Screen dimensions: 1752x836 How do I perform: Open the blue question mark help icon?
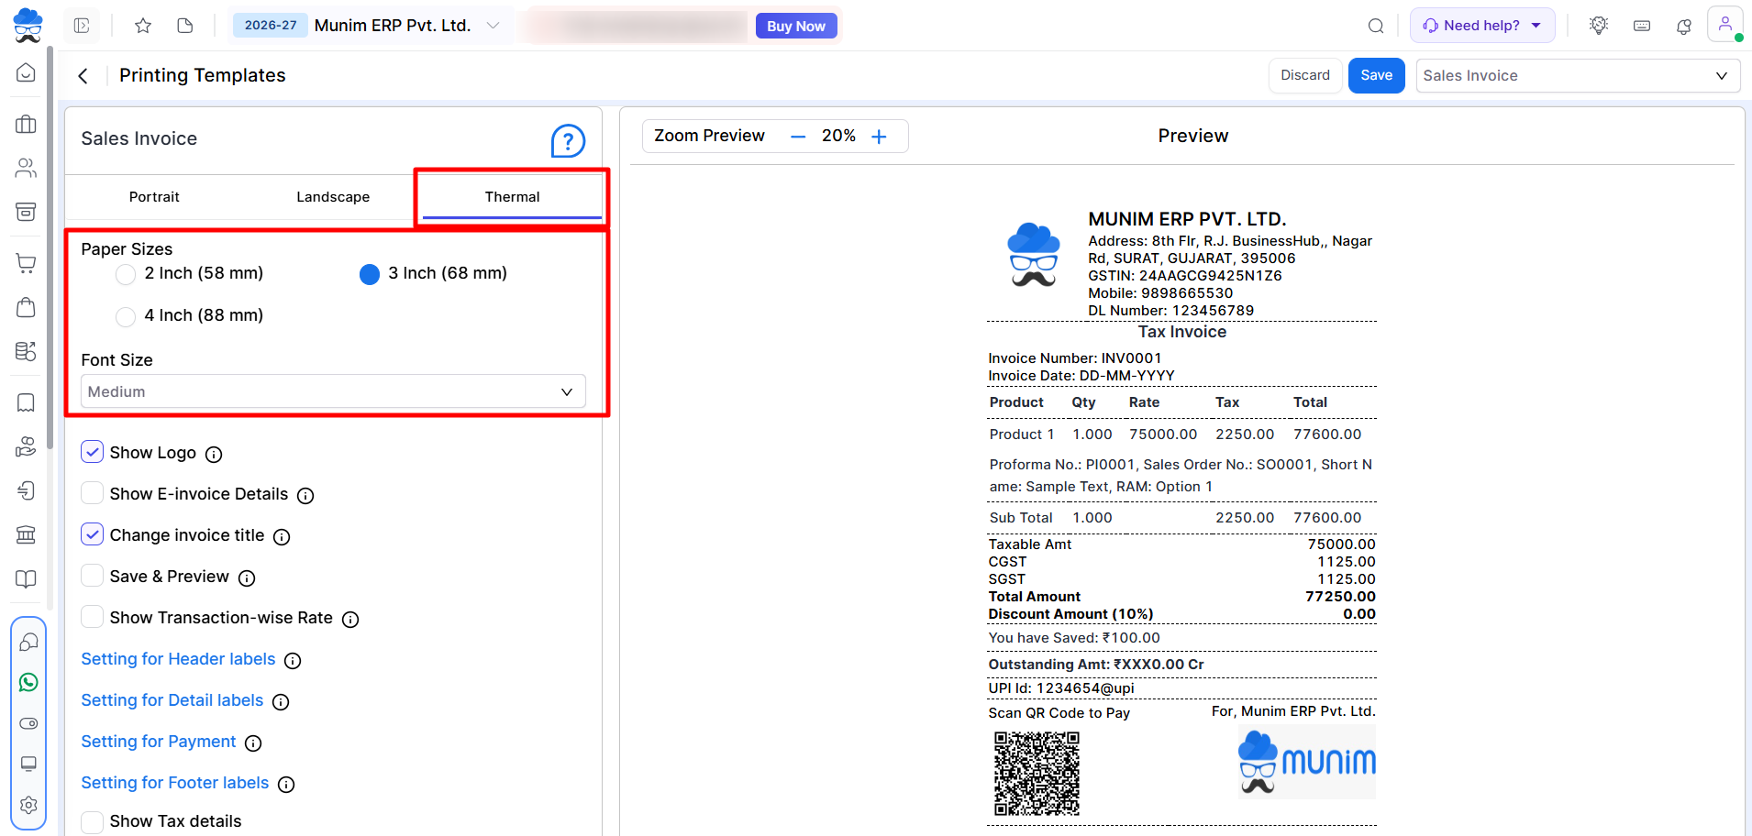568,141
